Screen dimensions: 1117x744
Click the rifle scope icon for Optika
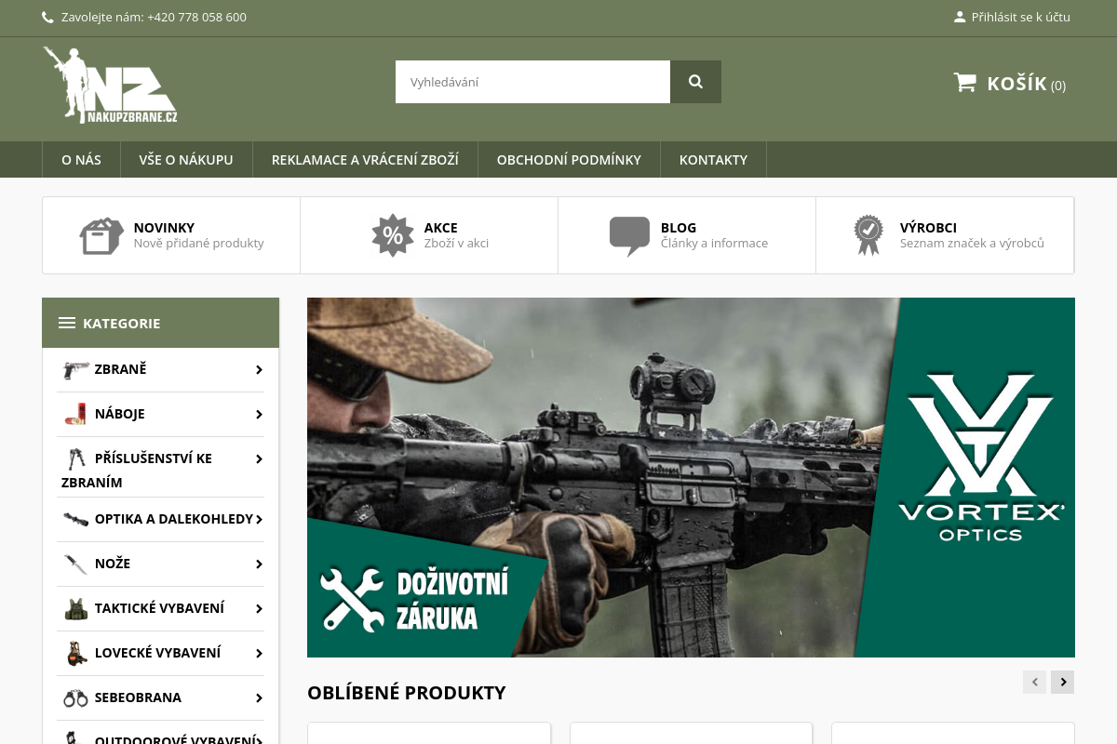76,519
